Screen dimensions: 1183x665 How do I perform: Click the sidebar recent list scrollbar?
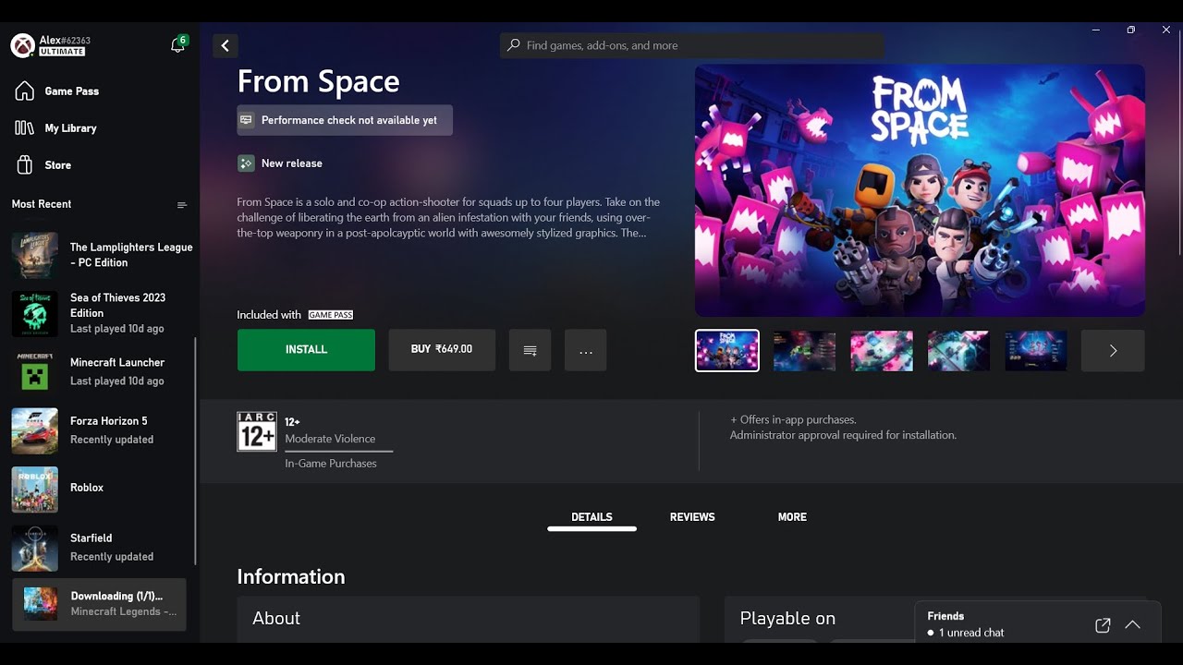point(195,451)
